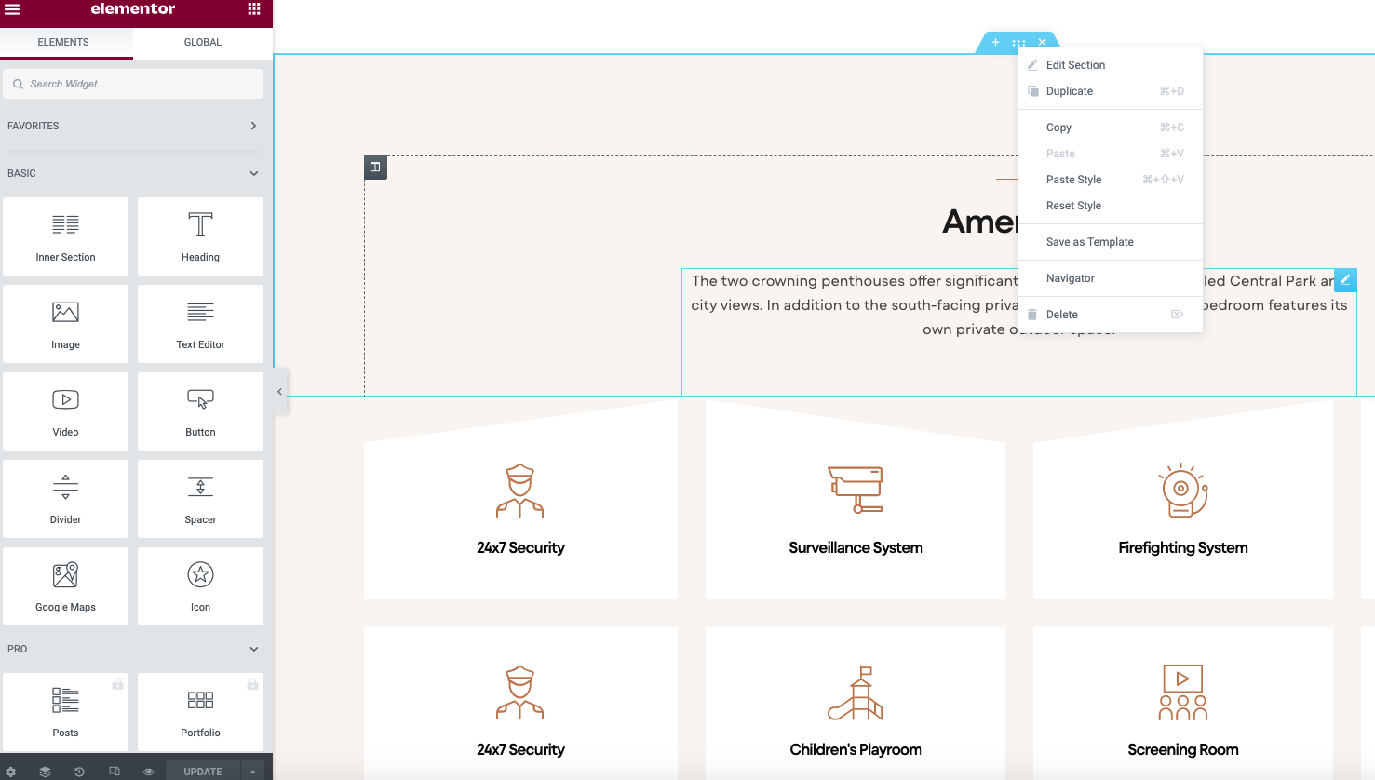Click the Update button
This screenshot has width=1375, height=780.
pos(202,772)
